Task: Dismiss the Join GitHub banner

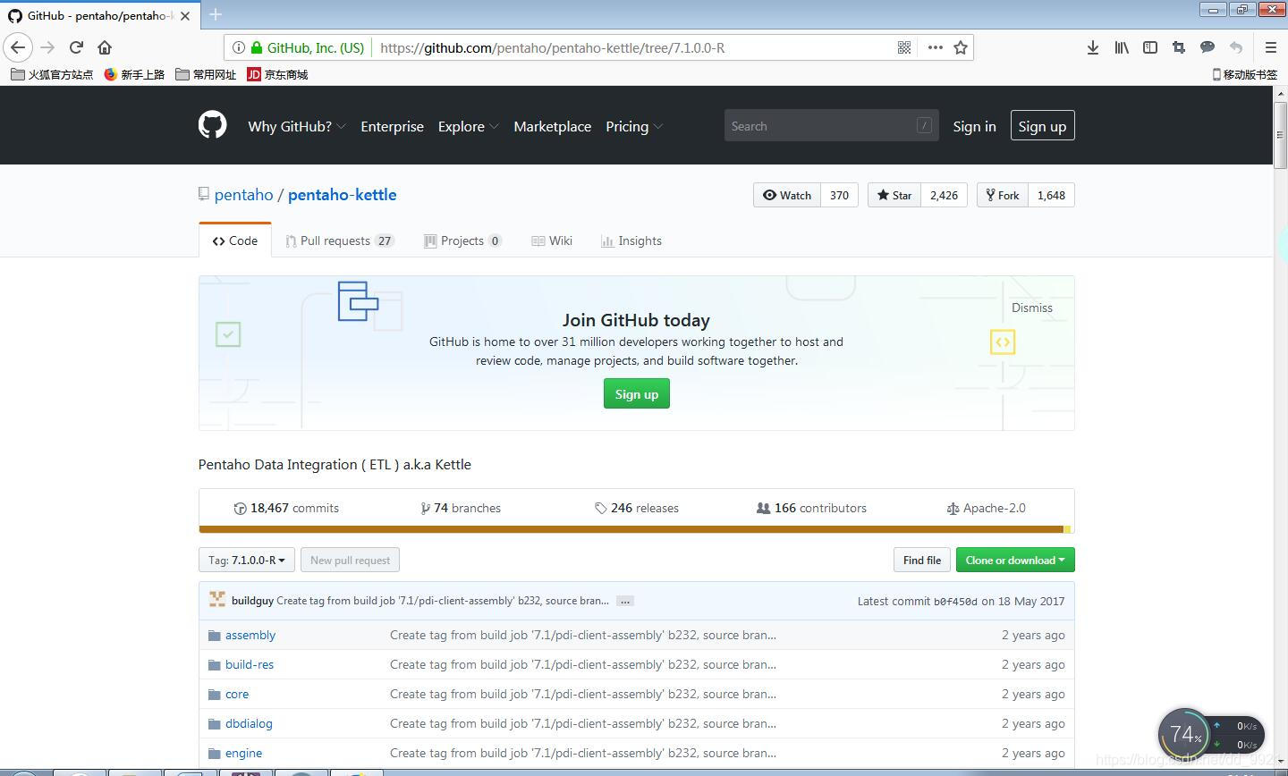Action: tap(1032, 308)
